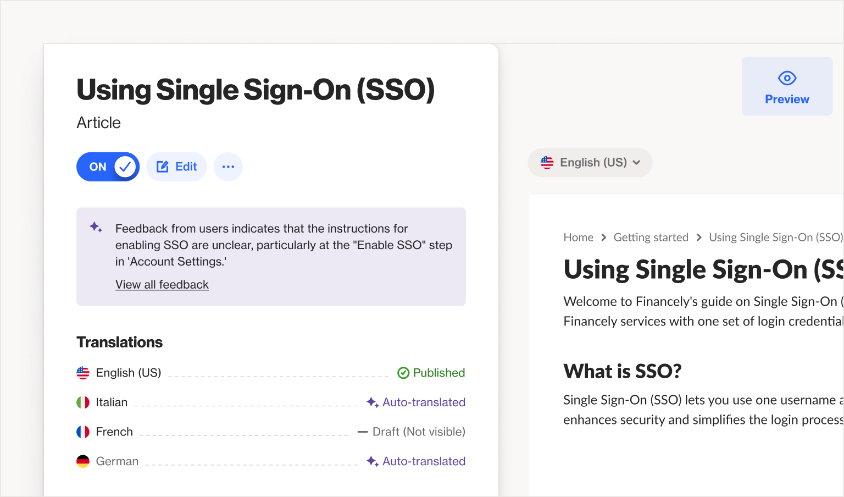Click the Preview eye icon
Viewport: 844px width, 497px height.
point(787,78)
